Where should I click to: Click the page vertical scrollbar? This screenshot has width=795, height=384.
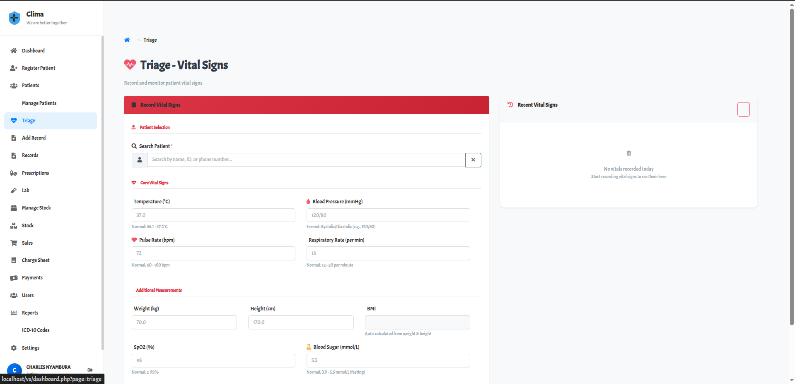click(x=792, y=165)
